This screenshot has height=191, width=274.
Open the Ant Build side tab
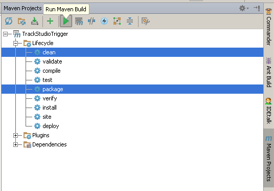point(268,72)
